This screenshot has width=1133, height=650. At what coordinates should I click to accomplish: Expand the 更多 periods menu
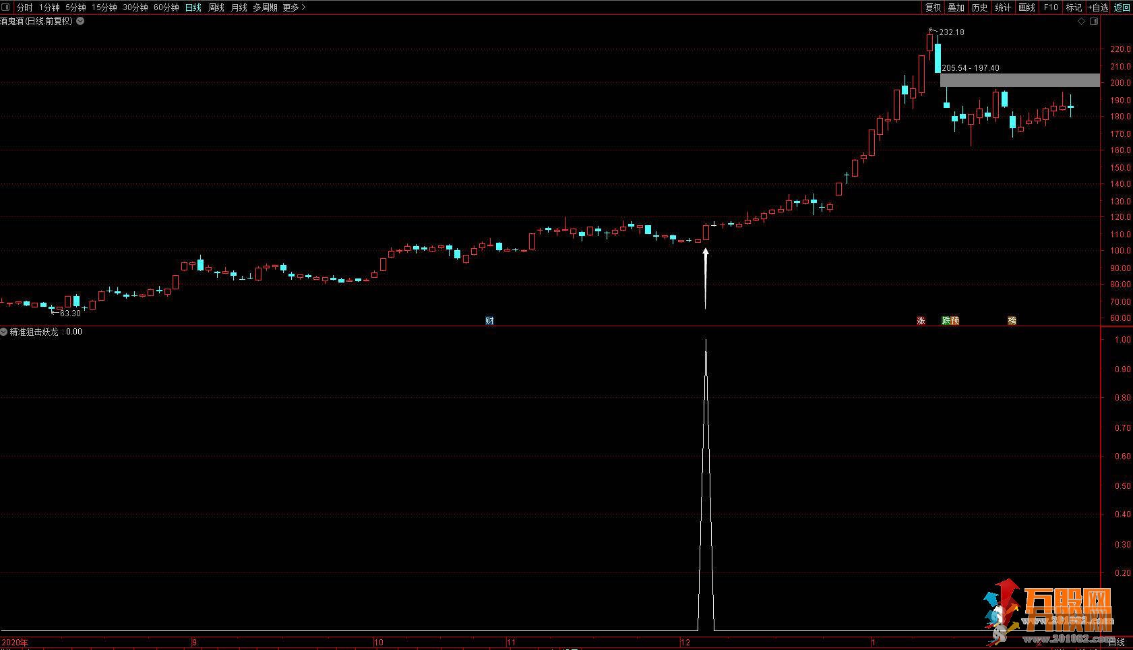(x=295, y=7)
